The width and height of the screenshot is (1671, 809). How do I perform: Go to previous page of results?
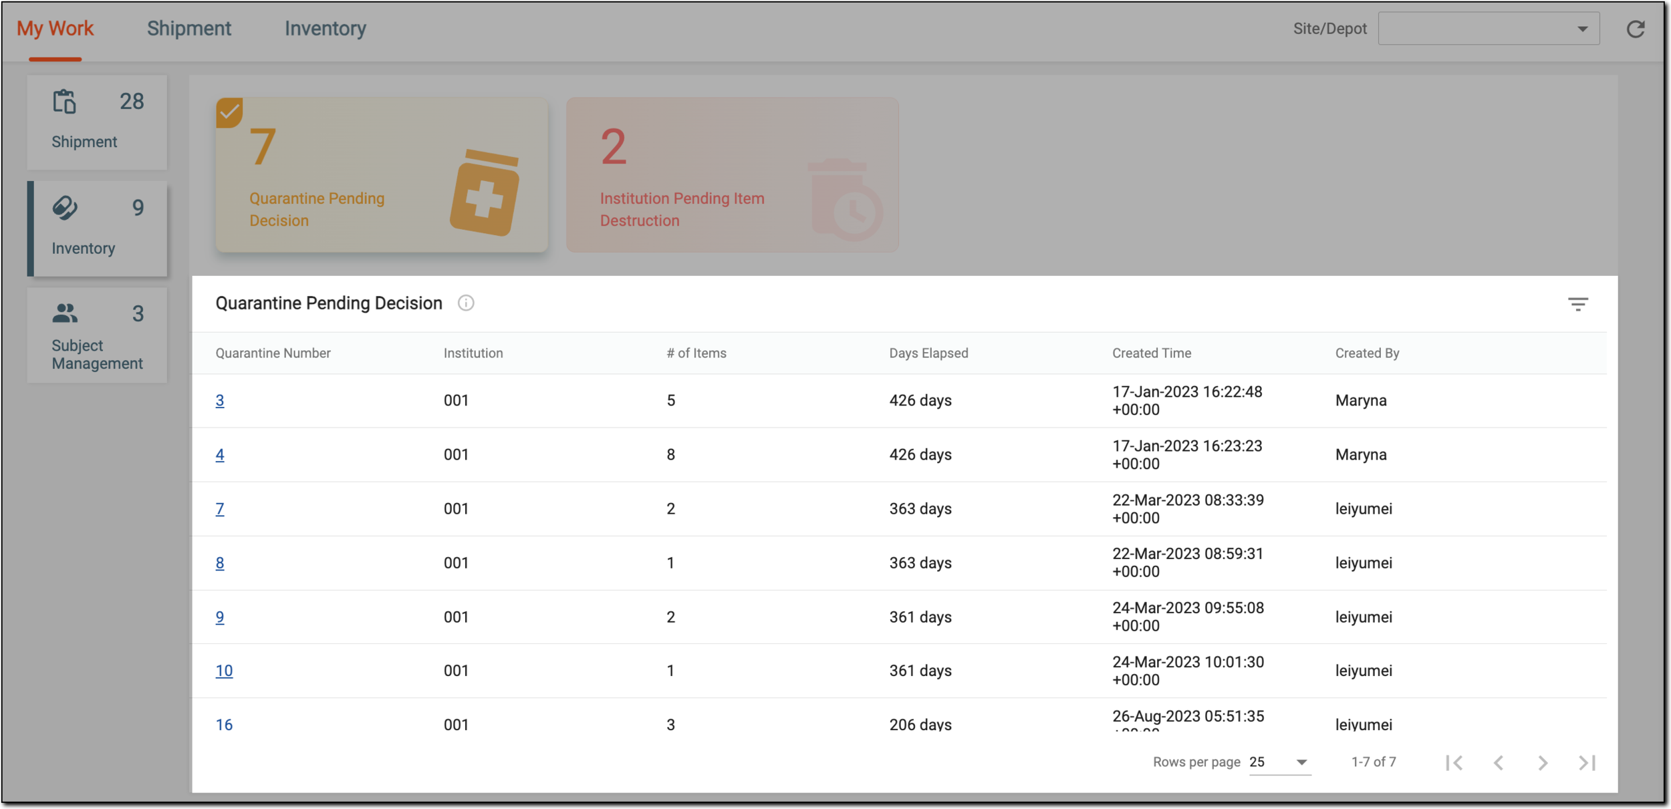tap(1499, 762)
